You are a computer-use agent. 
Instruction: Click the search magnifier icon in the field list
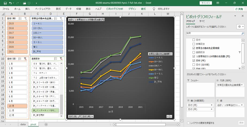[243, 34]
